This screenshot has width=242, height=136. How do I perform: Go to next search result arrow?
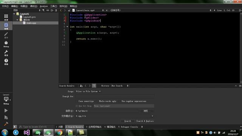point(90,86)
